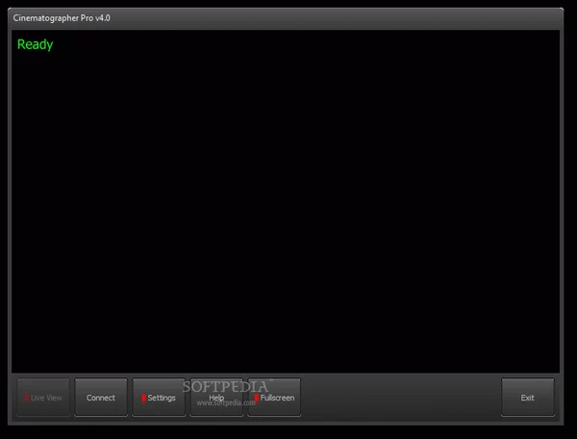Image resolution: width=577 pixels, height=439 pixels.
Task: Click the red indicator beside Fullscreen
Action: coord(257,398)
